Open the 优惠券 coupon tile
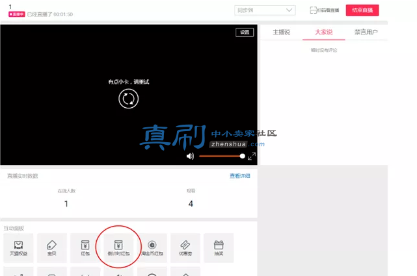The image size is (417, 276). [x=185, y=248]
